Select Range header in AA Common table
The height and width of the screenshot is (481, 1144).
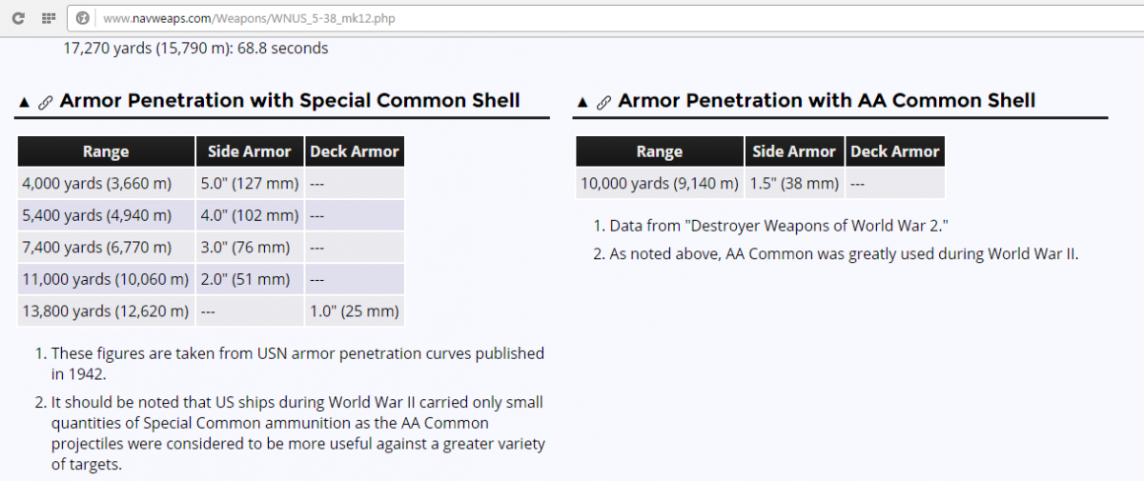pos(660,151)
